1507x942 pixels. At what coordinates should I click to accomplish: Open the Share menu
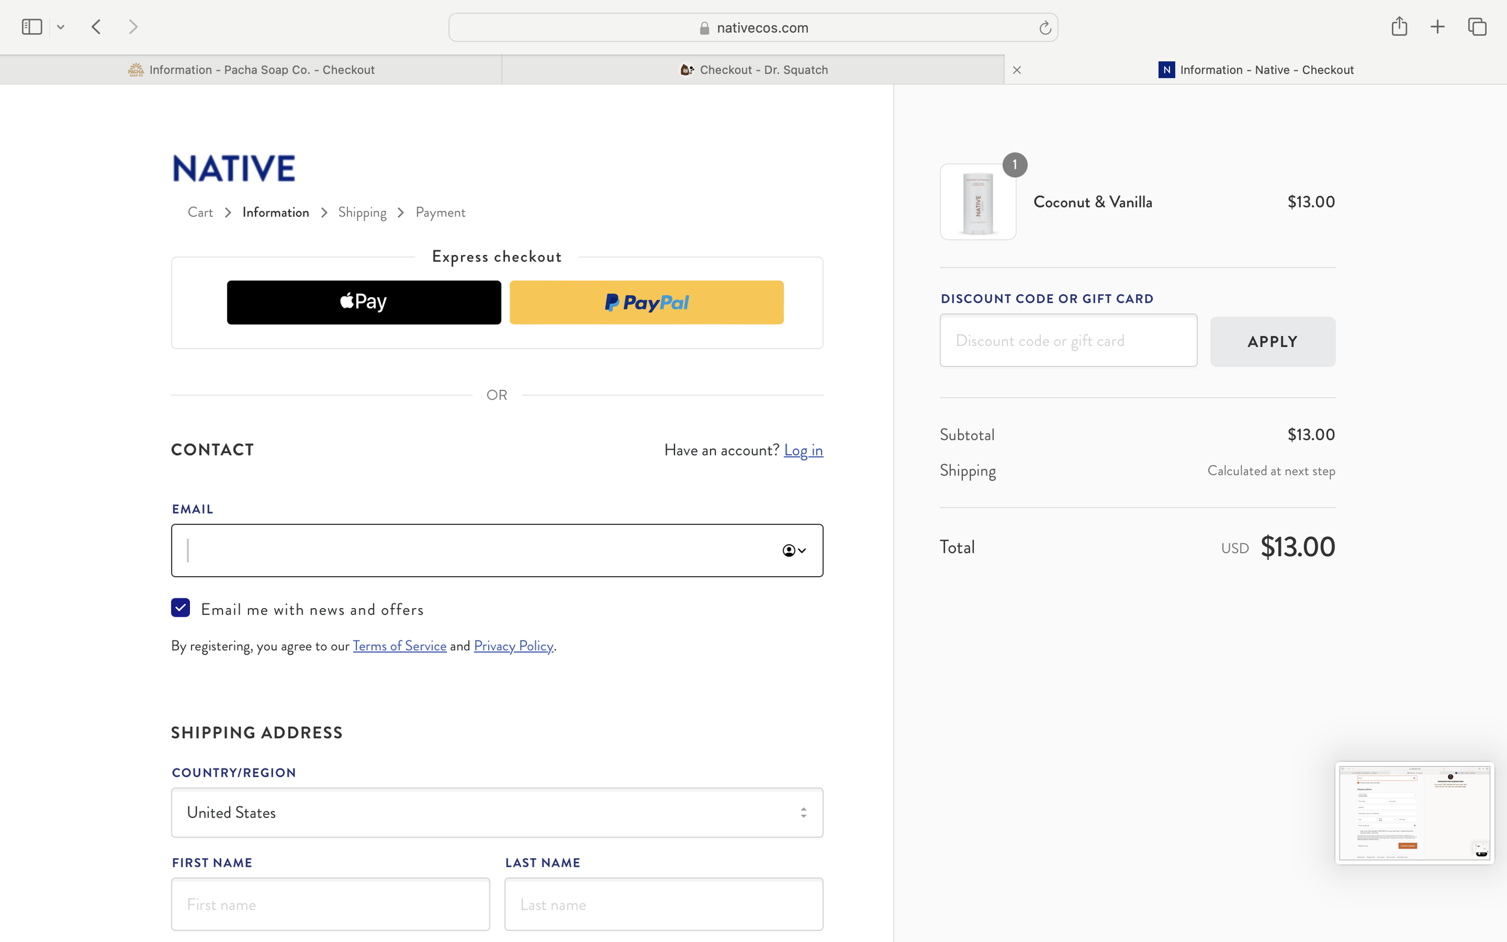1399,26
